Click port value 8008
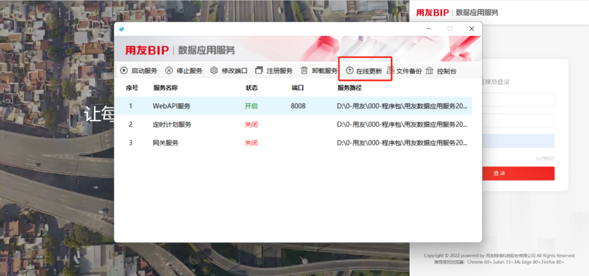The height and width of the screenshot is (276, 589). (x=298, y=106)
